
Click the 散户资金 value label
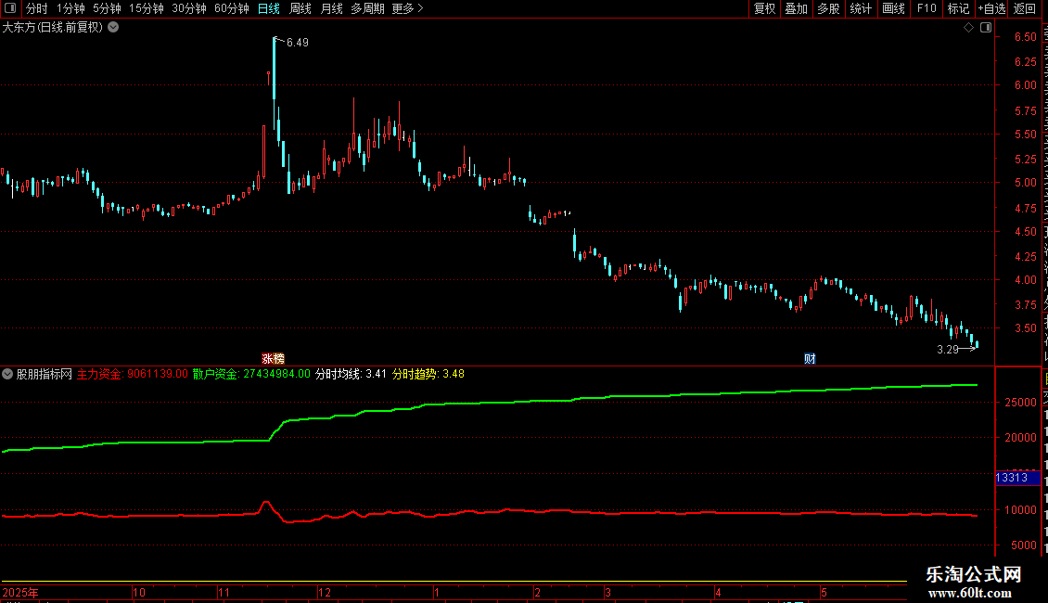251,375
